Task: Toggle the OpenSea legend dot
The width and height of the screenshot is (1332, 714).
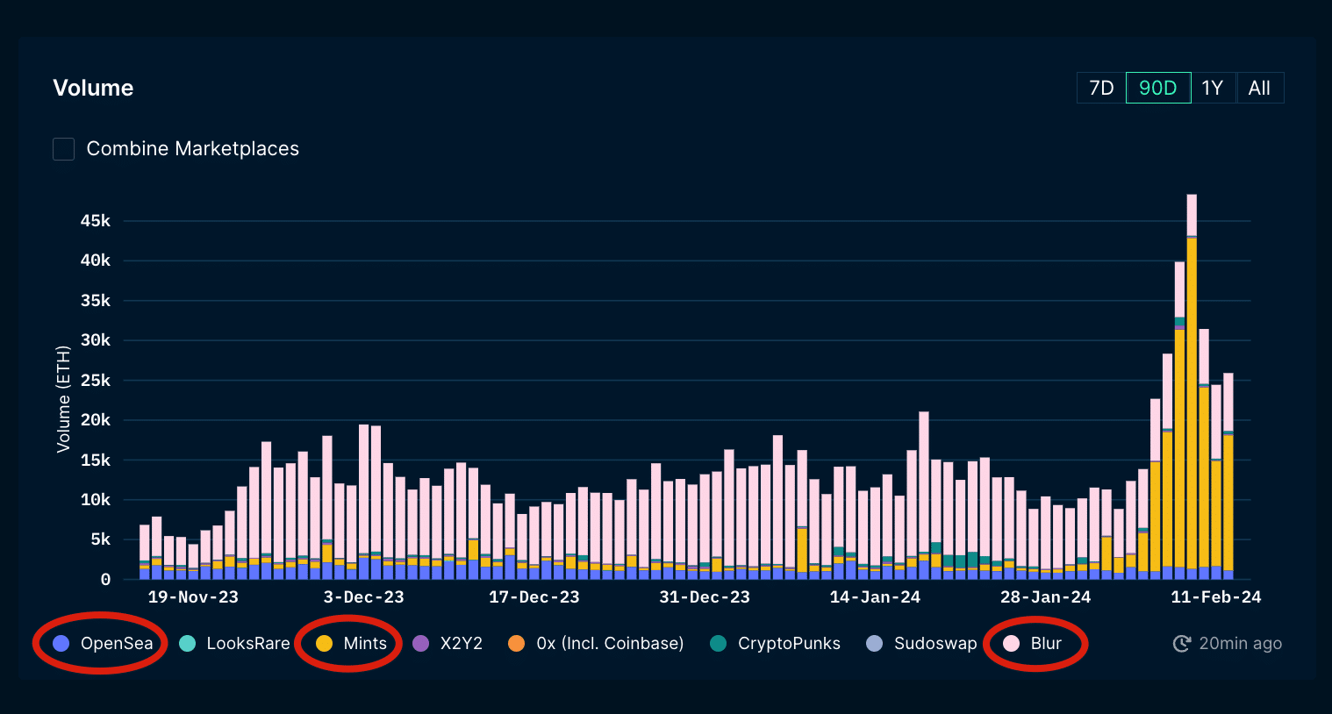Action: pos(61,644)
